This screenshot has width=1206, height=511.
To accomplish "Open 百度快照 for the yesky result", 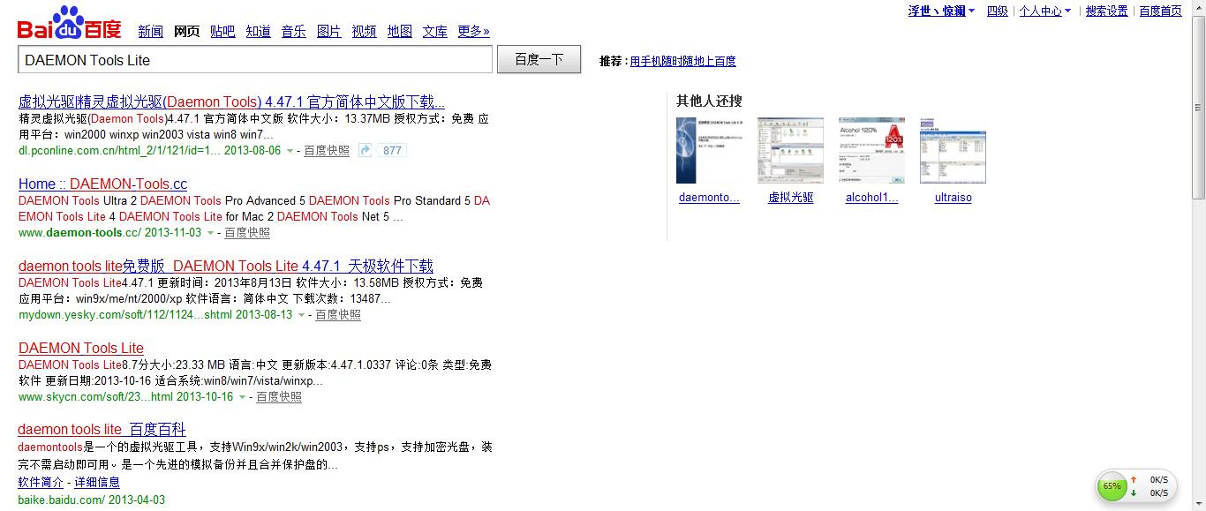I will tap(338, 315).
